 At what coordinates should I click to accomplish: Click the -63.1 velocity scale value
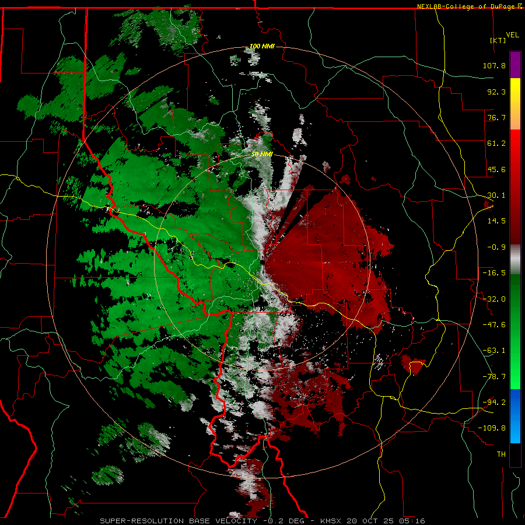pos(494,351)
